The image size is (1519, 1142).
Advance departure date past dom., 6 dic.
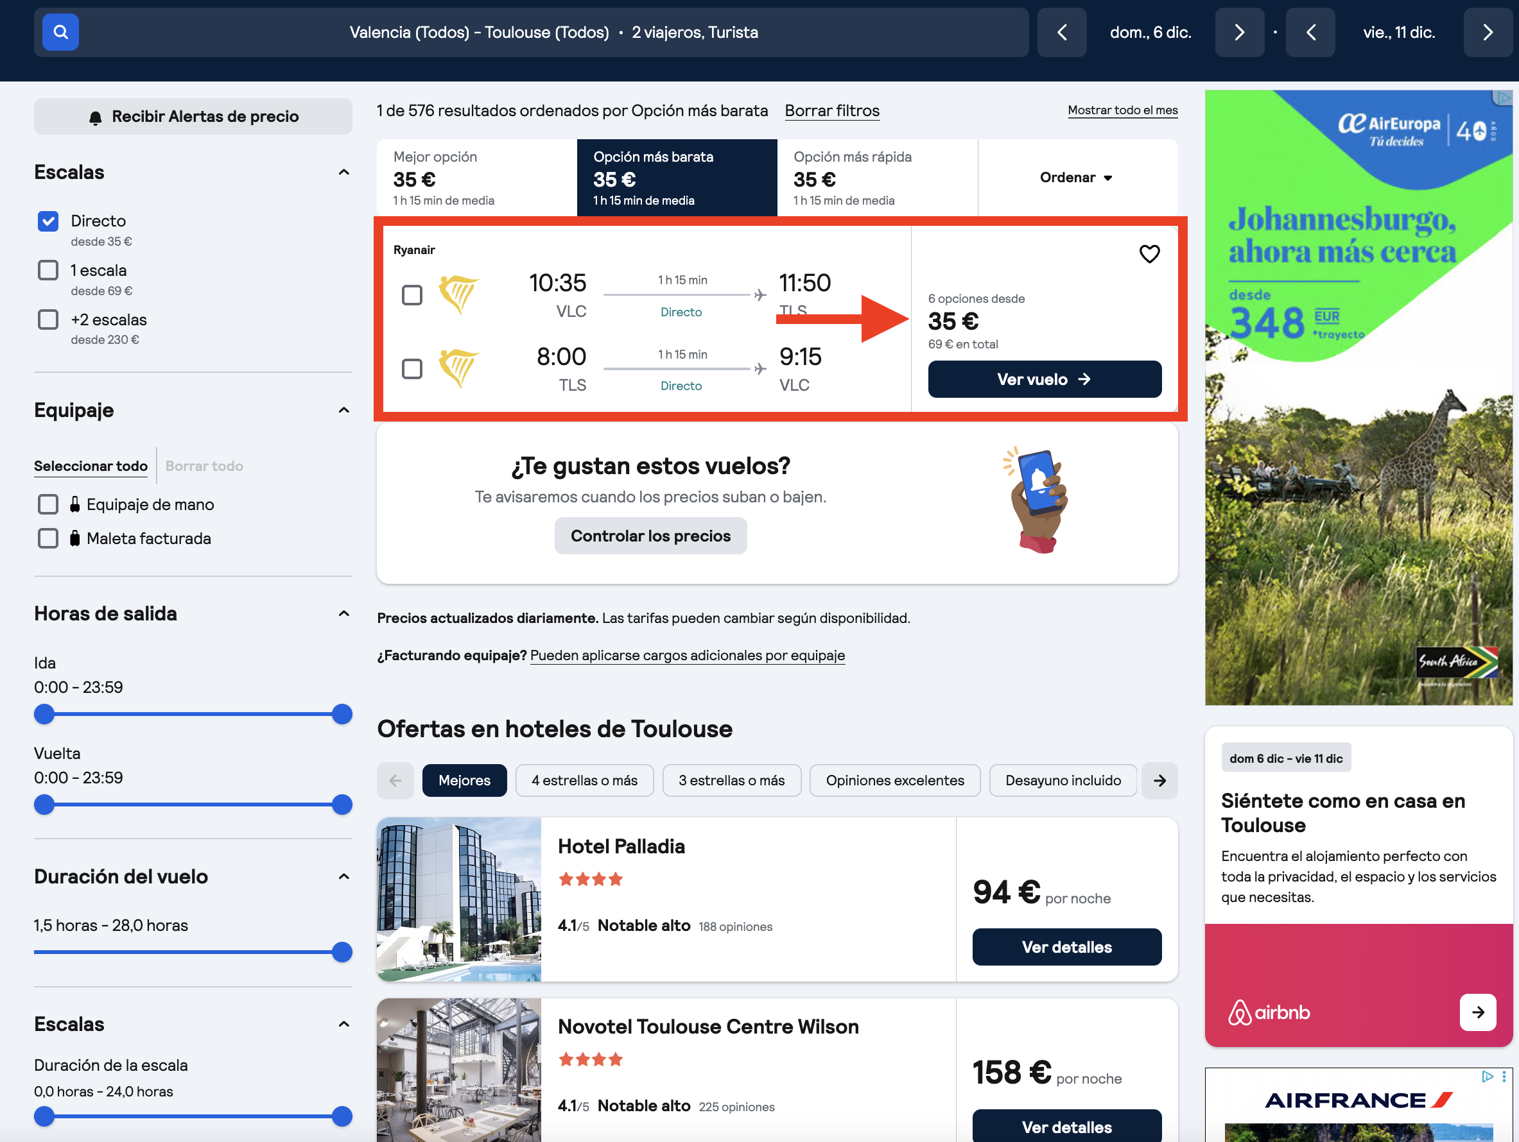tap(1239, 32)
